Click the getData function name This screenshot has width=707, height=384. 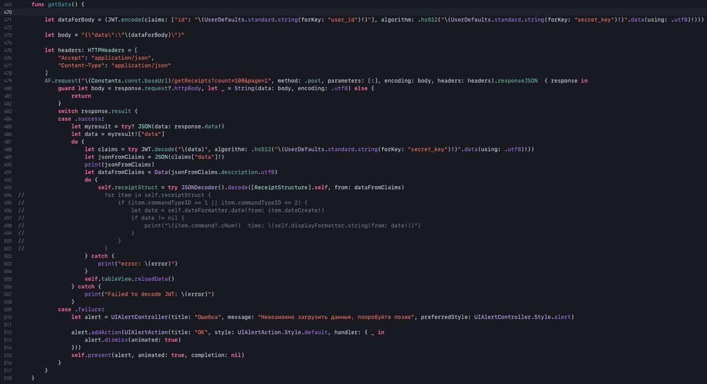click(61, 4)
